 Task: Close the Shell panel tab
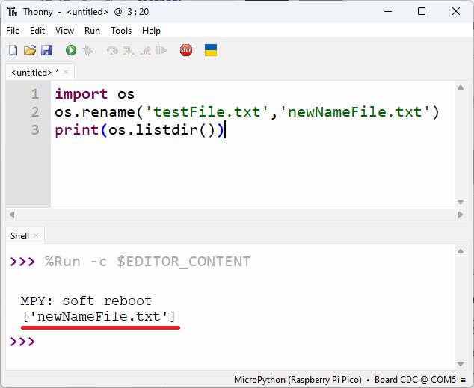pyautogui.click(x=37, y=235)
